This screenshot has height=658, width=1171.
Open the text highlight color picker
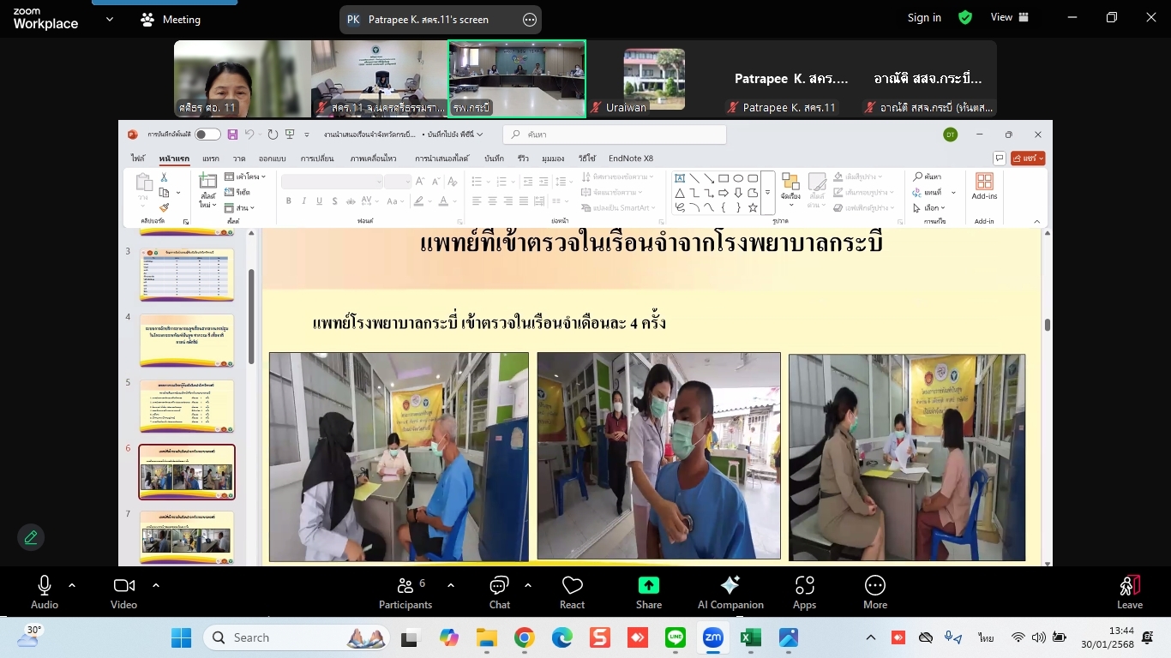[420, 201]
